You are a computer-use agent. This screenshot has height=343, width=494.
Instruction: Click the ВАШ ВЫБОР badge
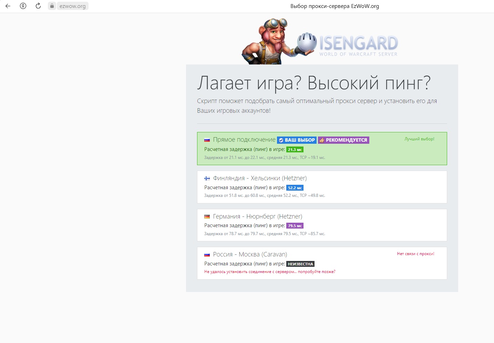[297, 140]
